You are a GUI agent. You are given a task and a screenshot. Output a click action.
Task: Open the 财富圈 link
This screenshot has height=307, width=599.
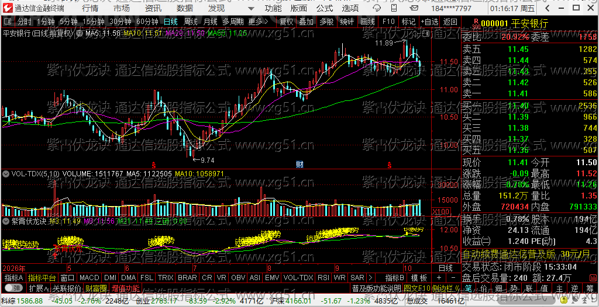pos(96,288)
